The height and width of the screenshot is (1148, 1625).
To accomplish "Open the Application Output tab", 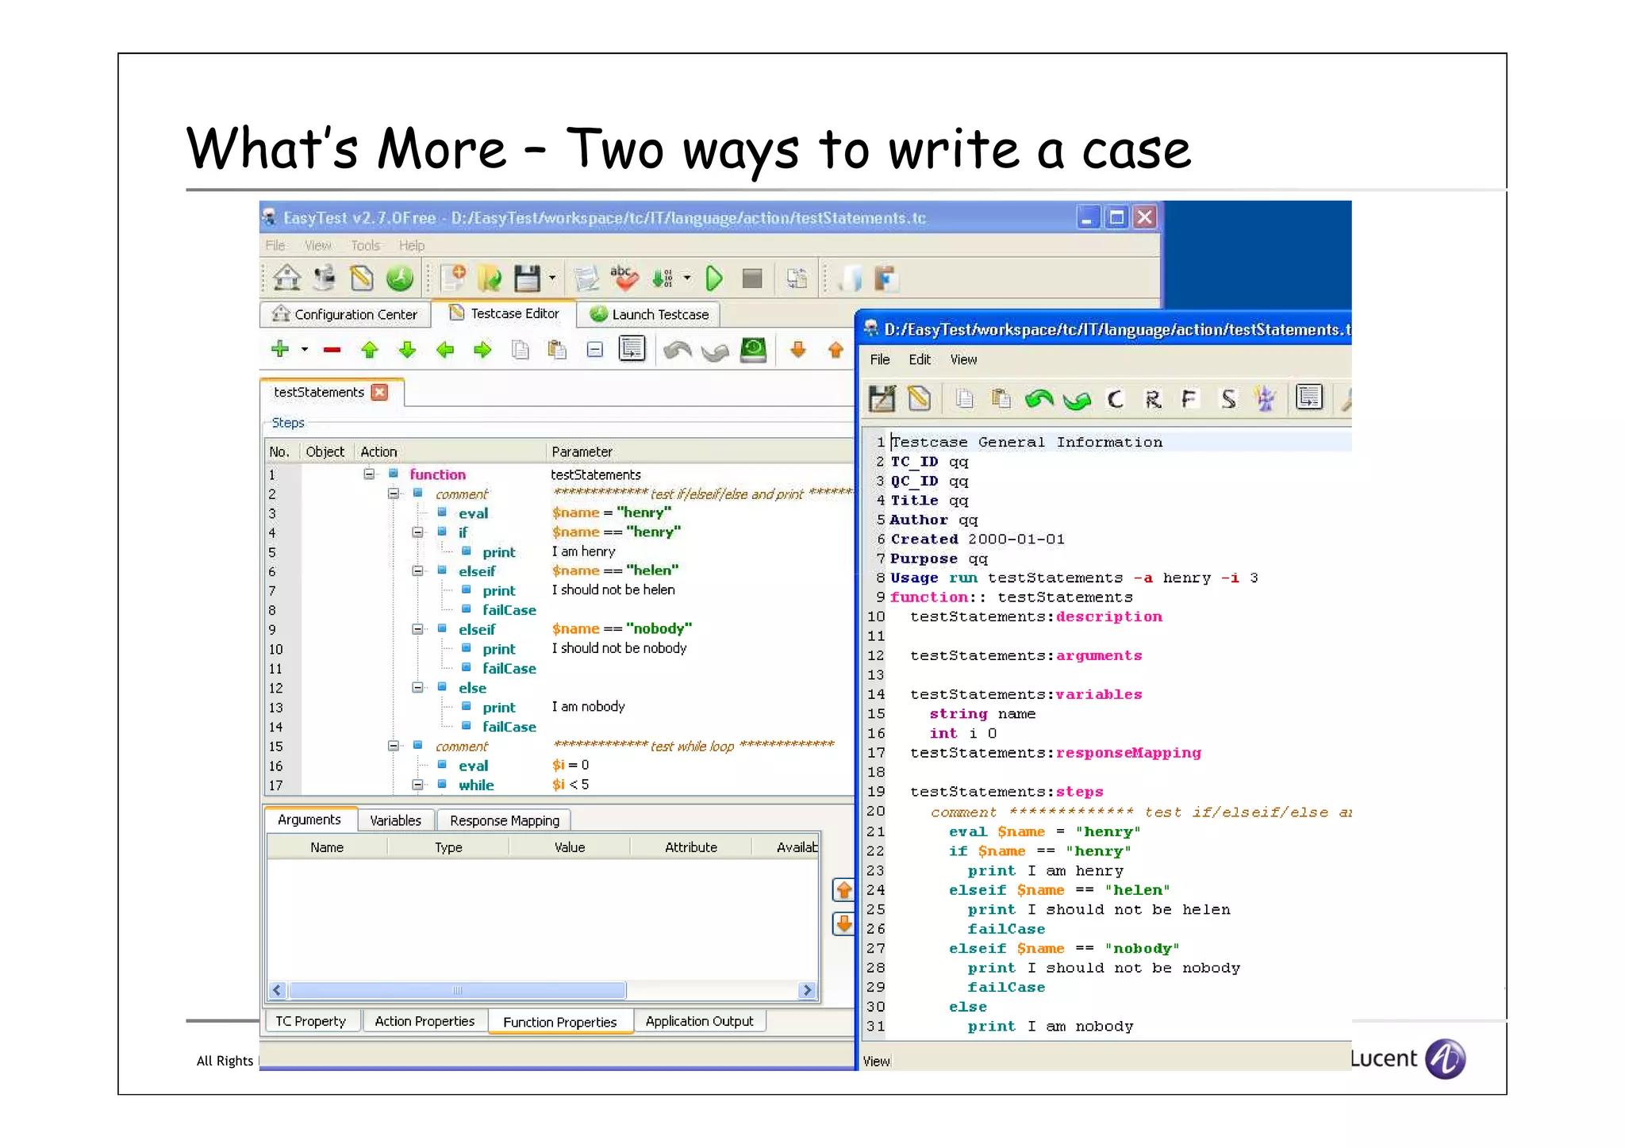I will pos(699,1021).
